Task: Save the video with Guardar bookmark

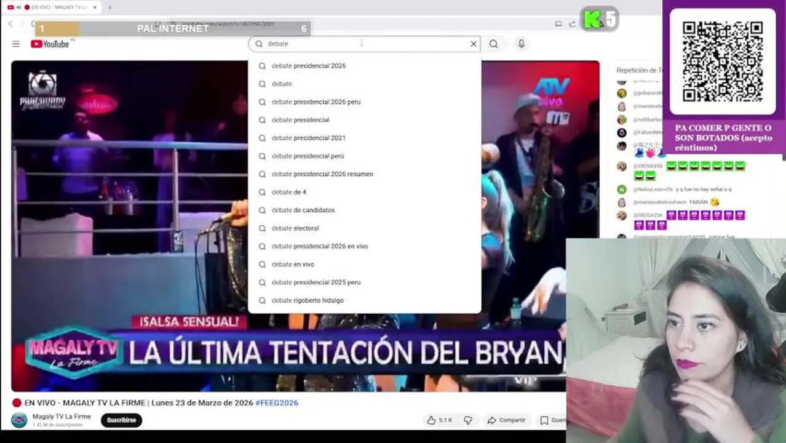Action: (x=553, y=420)
